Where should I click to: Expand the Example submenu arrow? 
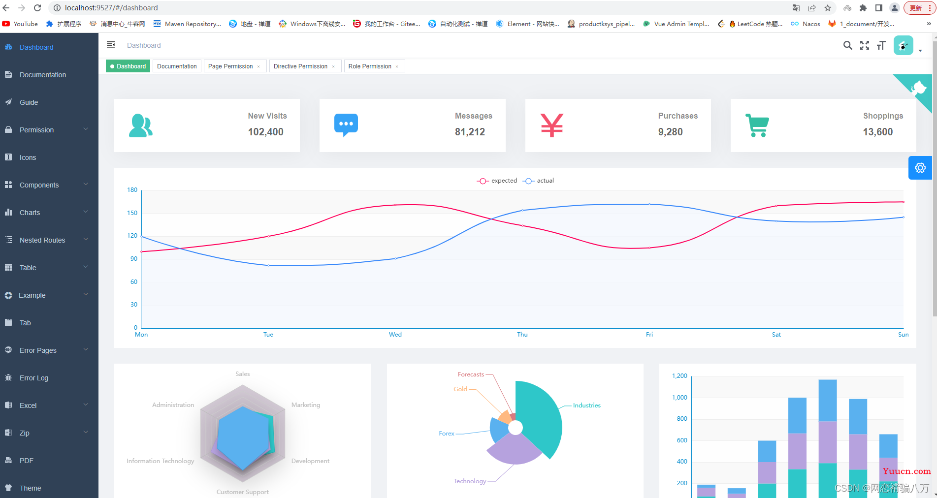click(x=86, y=294)
